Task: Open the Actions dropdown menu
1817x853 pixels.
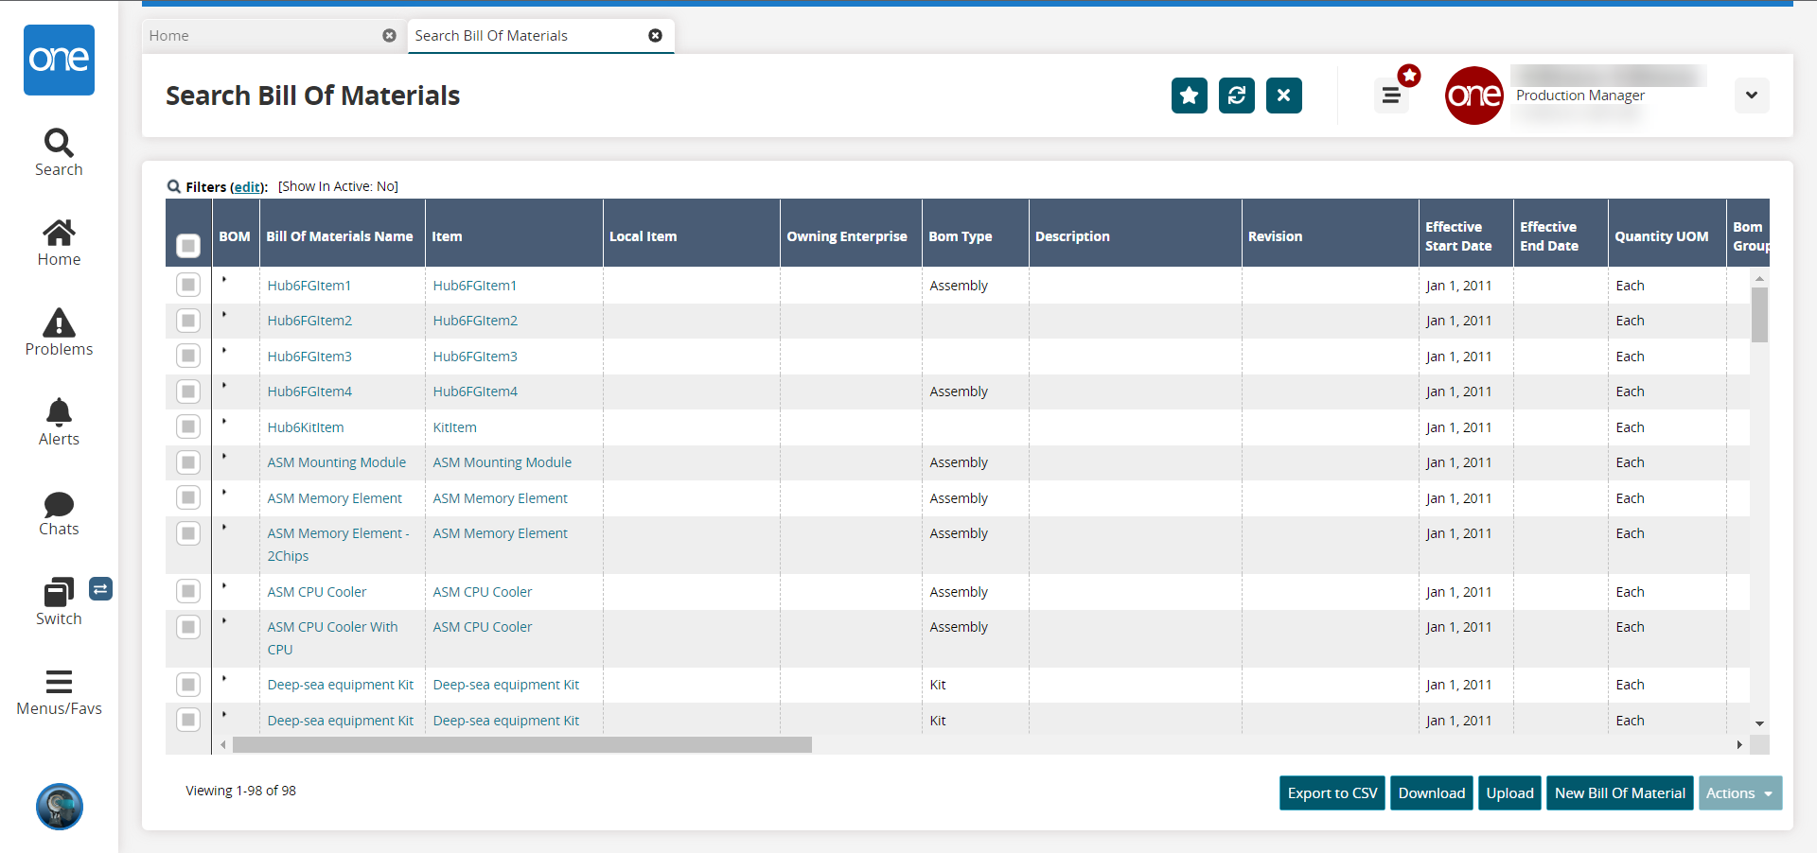Action: [x=1739, y=793]
